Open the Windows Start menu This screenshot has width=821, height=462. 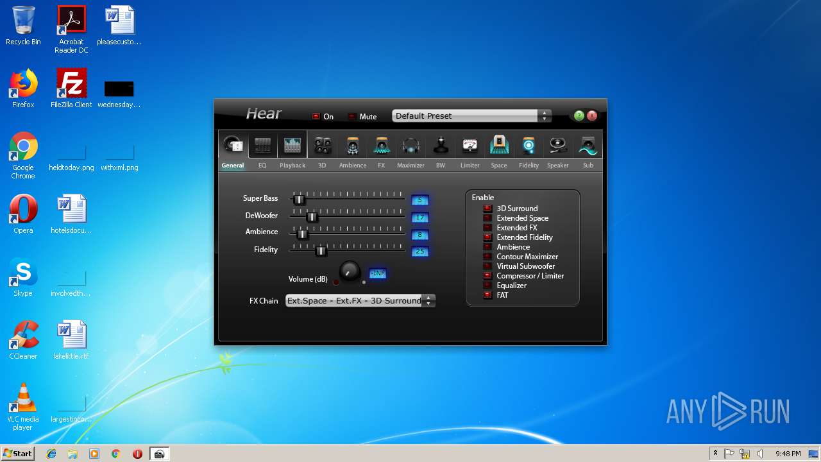coord(18,454)
